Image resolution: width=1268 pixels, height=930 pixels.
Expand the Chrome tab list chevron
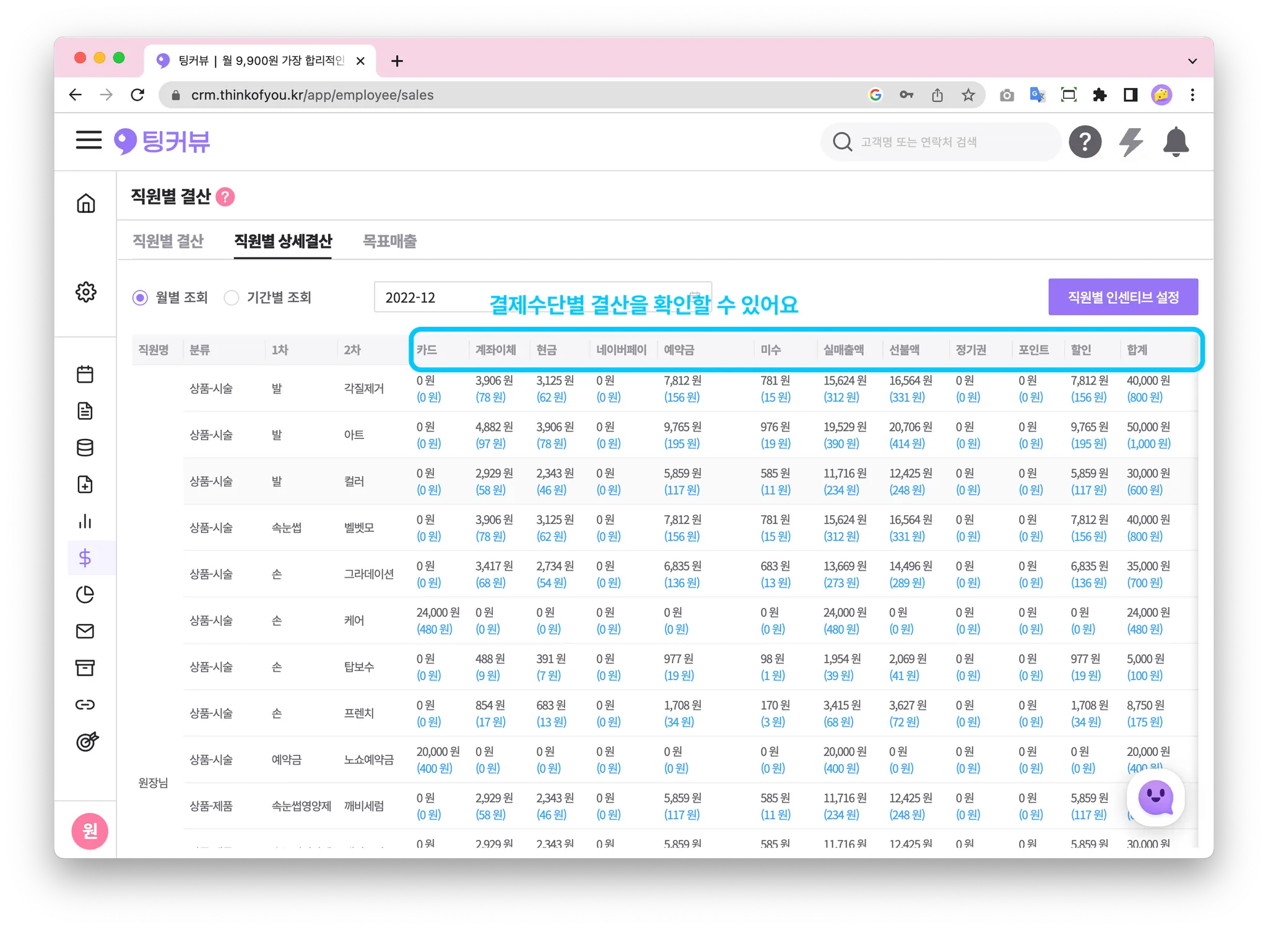pos(1192,61)
